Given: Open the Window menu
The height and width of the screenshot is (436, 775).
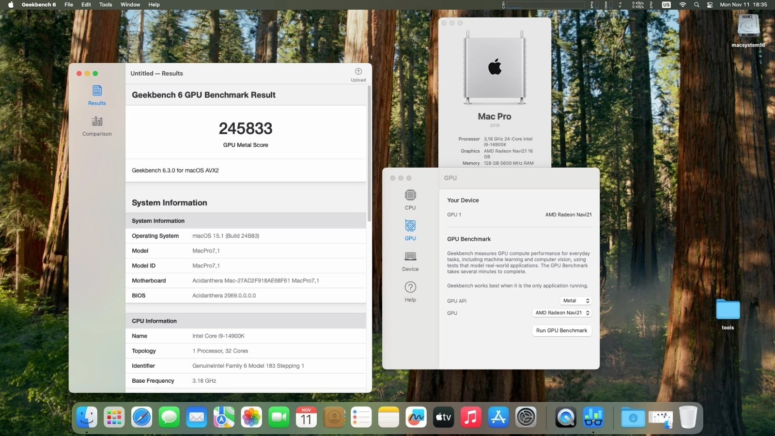Looking at the screenshot, I should click(x=130, y=4).
